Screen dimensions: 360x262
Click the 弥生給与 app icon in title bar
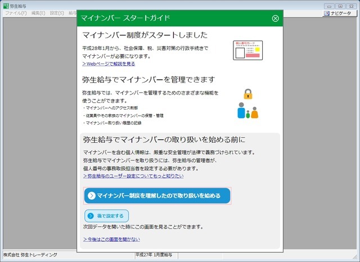click(x=6, y=6)
